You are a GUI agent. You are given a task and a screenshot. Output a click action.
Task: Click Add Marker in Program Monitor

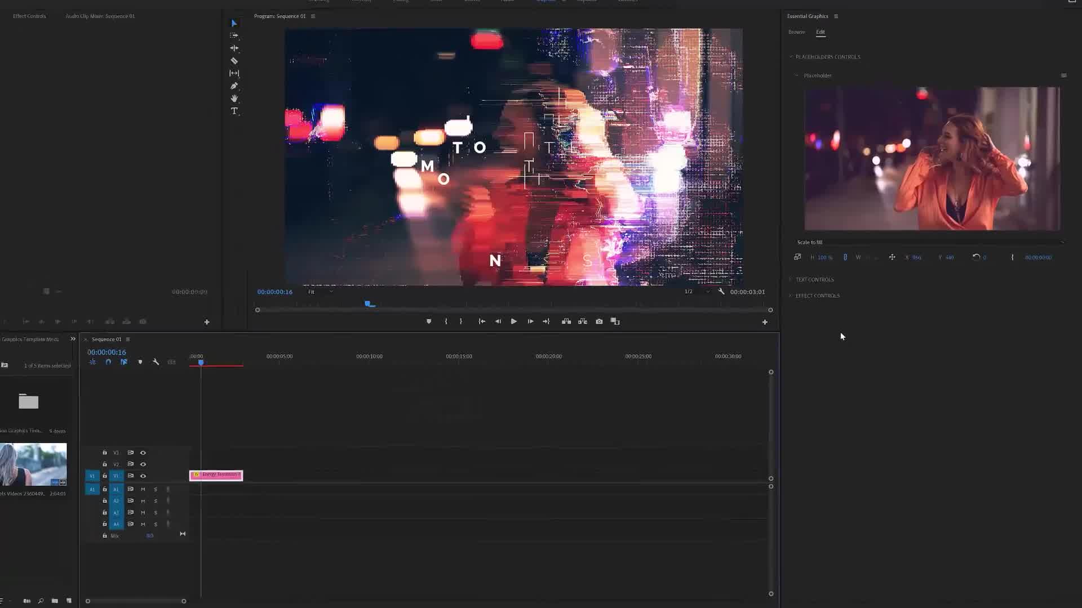point(429,321)
